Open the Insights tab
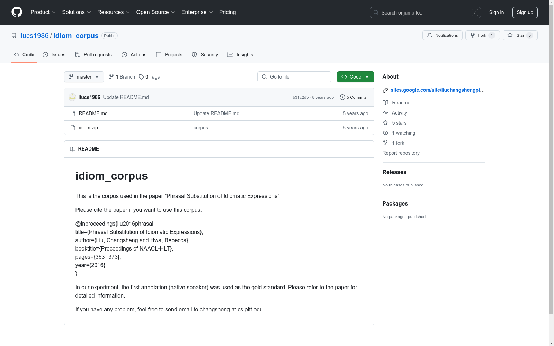Screen dimensions: 554x346 (x=240, y=55)
